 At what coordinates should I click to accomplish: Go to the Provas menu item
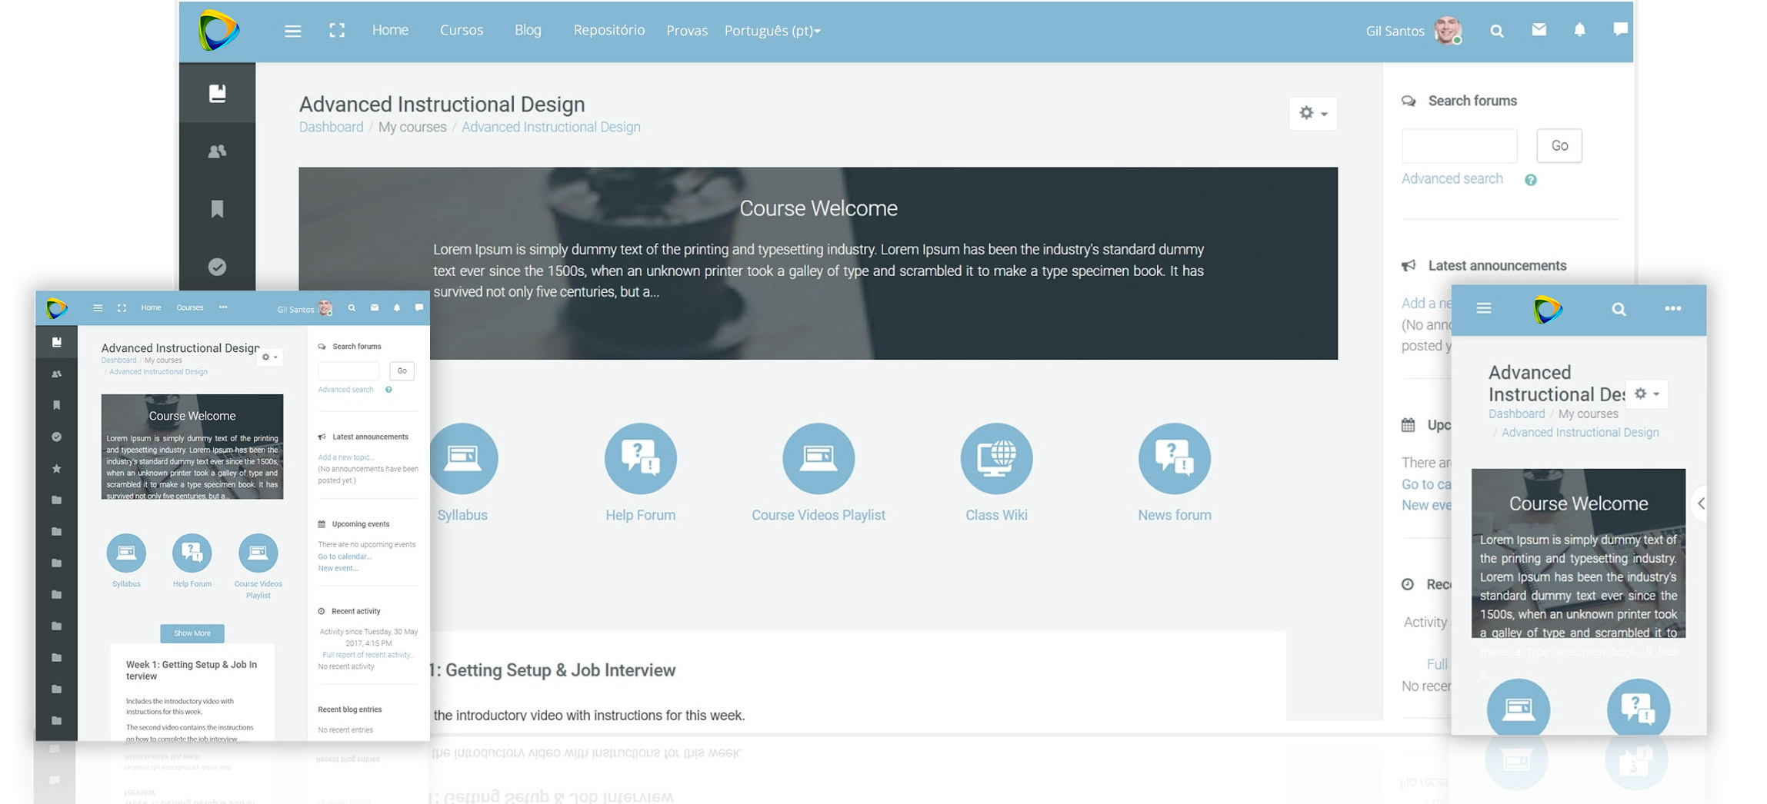[x=686, y=31]
